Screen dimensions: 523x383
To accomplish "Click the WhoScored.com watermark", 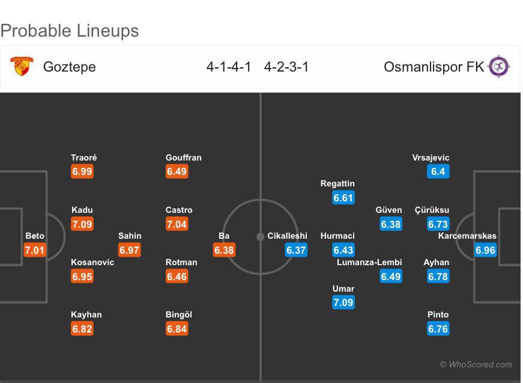I will pyautogui.click(x=476, y=364).
